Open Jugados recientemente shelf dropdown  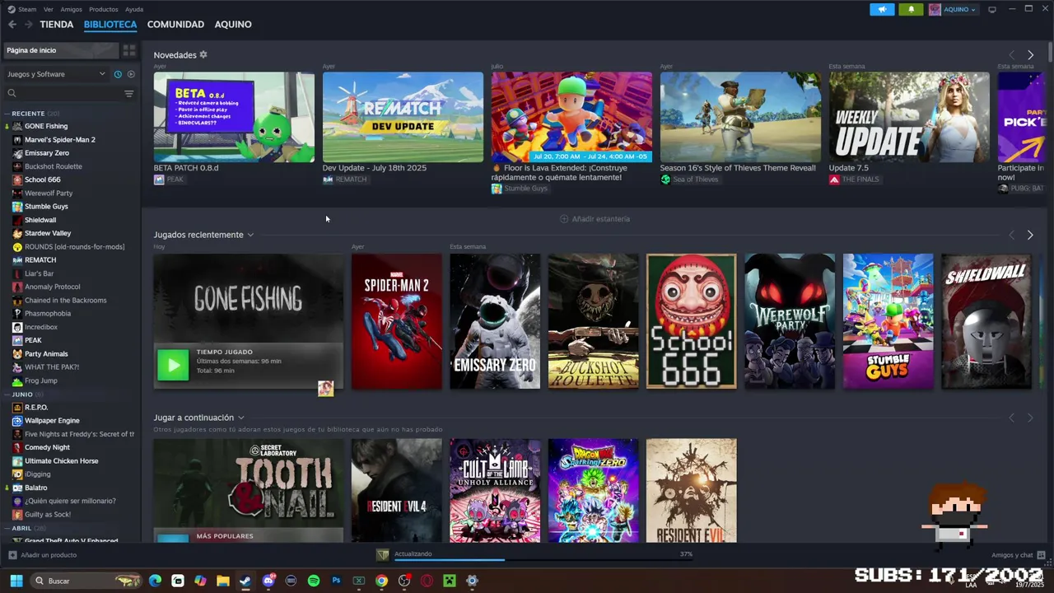point(250,235)
